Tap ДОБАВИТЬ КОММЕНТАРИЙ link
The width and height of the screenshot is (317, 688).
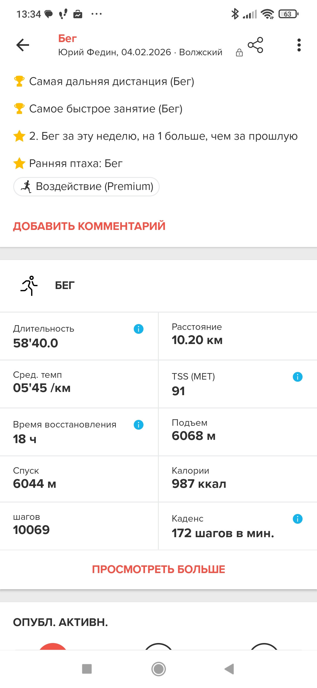[89, 226]
